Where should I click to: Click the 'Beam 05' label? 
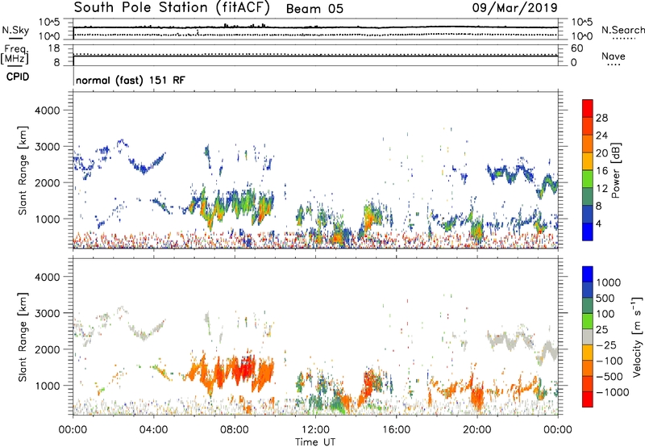point(314,9)
